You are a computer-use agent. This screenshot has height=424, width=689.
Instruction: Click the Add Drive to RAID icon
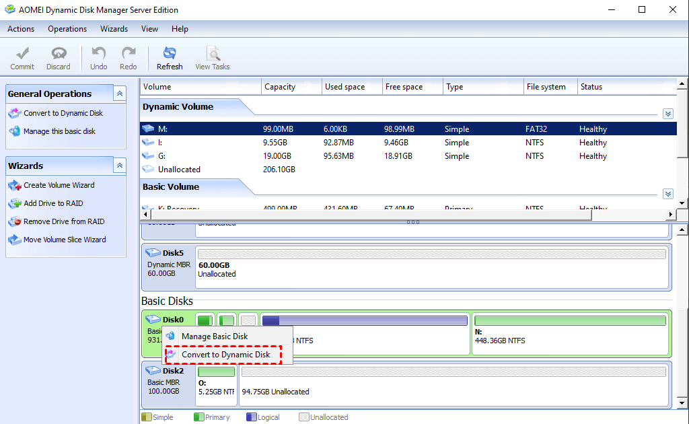[15, 203]
